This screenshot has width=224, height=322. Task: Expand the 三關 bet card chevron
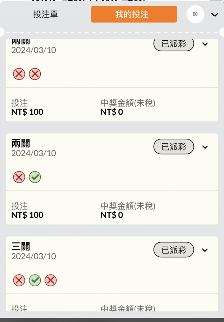[x=205, y=250]
